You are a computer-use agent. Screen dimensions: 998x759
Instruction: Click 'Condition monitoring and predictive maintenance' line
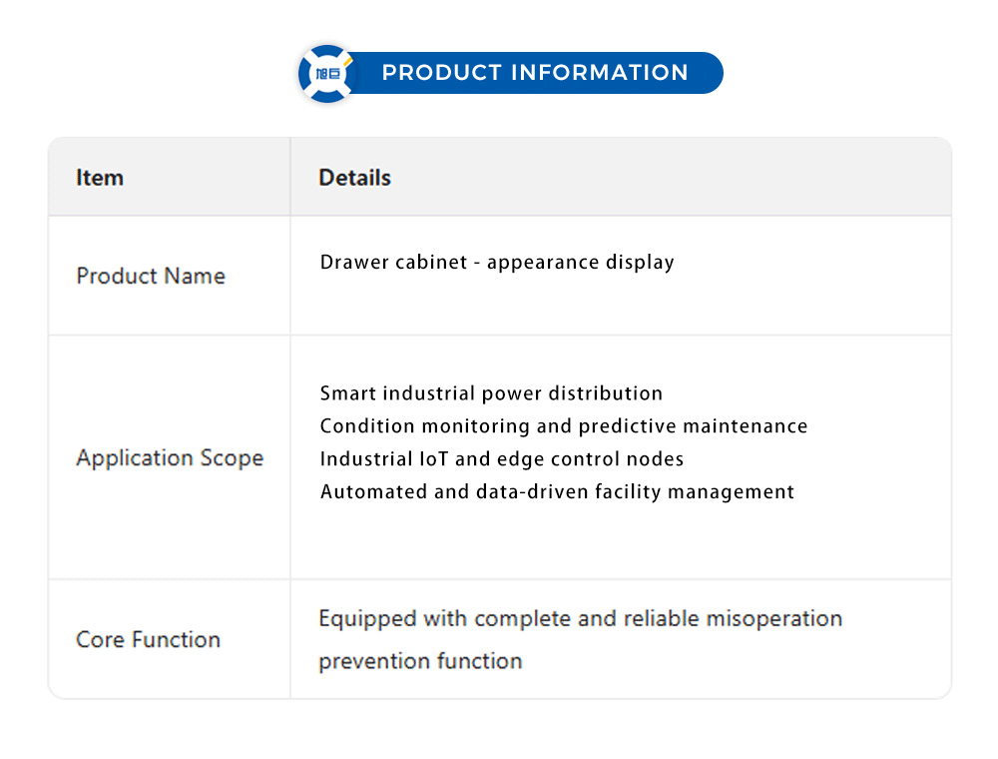pyautogui.click(x=564, y=426)
